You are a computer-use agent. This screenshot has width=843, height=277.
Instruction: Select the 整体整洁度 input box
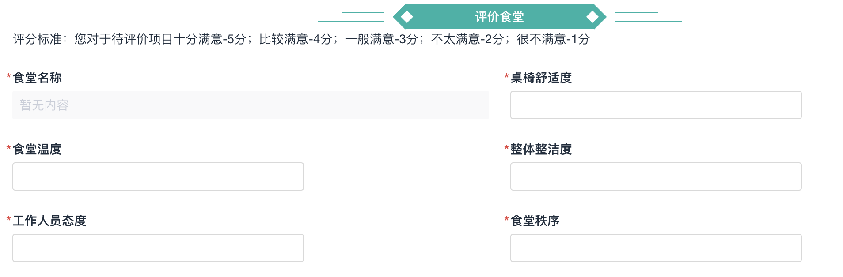tap(656, 176)
